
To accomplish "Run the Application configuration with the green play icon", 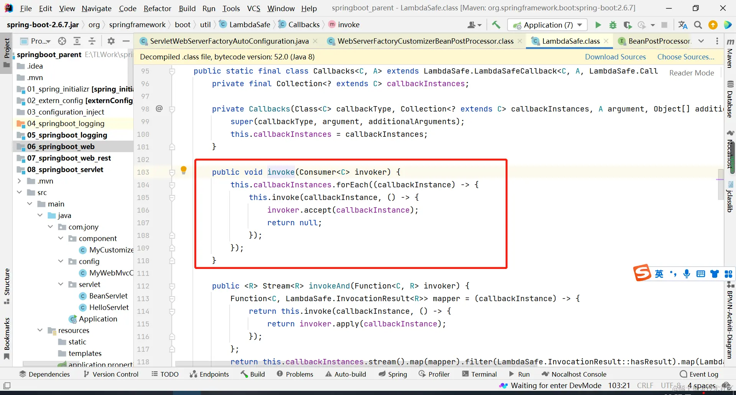I will pos(598,25).
